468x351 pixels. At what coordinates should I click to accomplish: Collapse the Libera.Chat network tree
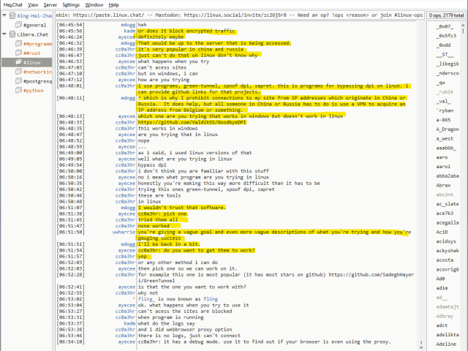pos(4,34)
